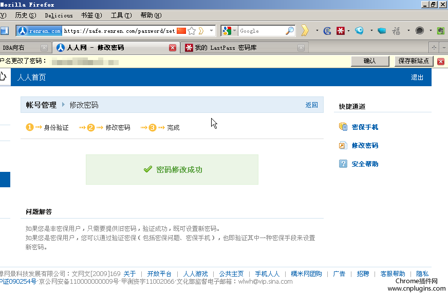448x295 pixels.
Task: Open the Google search engine selector dropdown
Action: click(x=235, y=31)
